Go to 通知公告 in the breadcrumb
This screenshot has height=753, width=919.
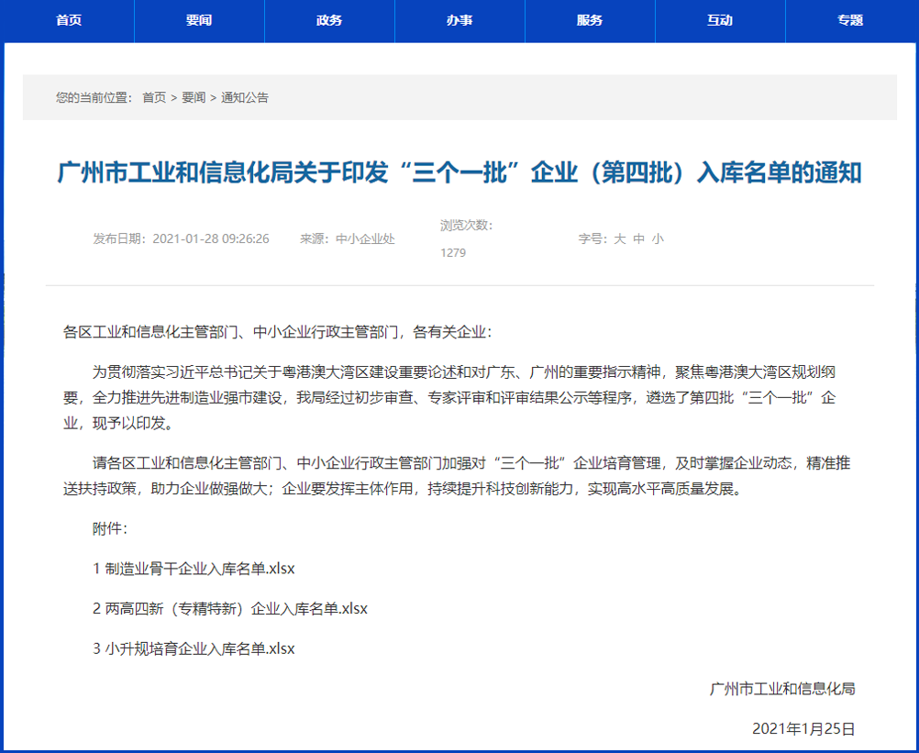pos(244,98)
